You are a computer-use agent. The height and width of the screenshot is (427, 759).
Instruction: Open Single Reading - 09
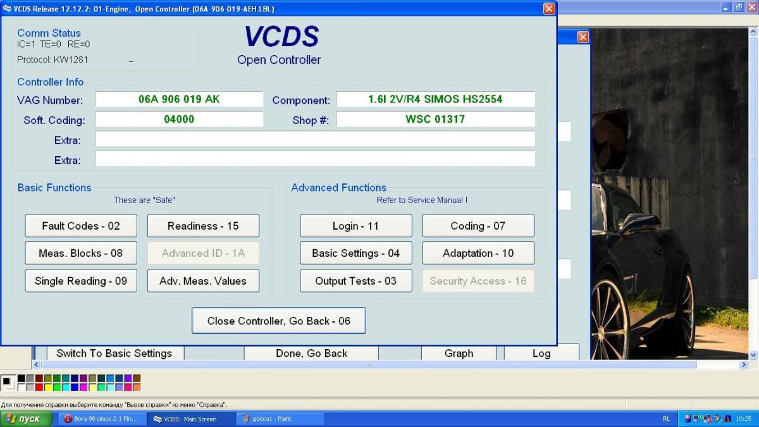[x=81, y=281]
